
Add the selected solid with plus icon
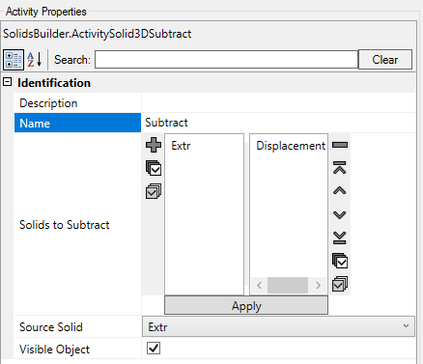point(154,145)
